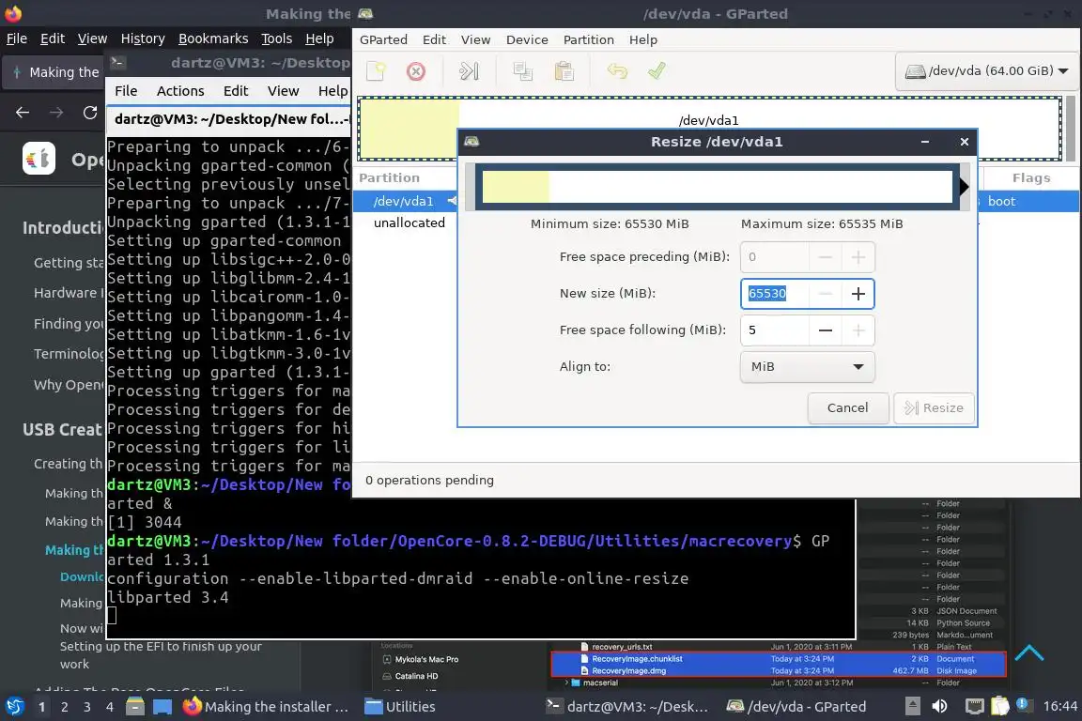
Task: Click the network/display tray icon
Action: click(974, 706)
